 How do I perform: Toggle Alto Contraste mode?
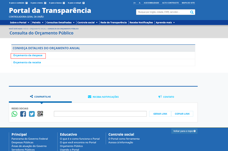[170, 3]
